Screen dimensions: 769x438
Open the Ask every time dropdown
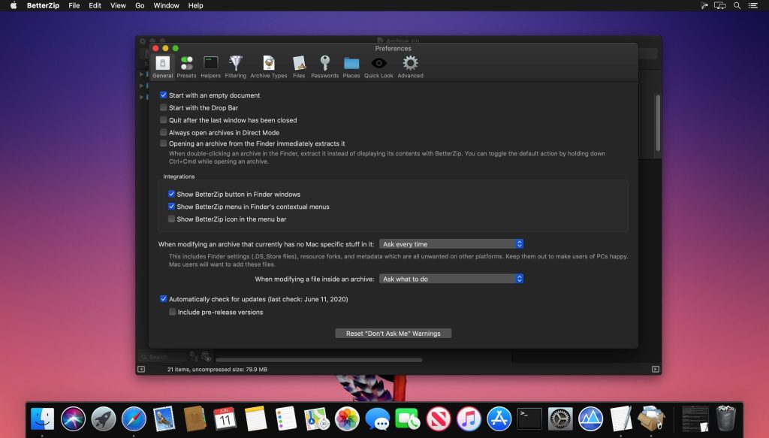[x=451, y=243]
